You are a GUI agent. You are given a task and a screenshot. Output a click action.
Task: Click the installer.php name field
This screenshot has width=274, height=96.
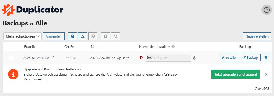[168, 58]
